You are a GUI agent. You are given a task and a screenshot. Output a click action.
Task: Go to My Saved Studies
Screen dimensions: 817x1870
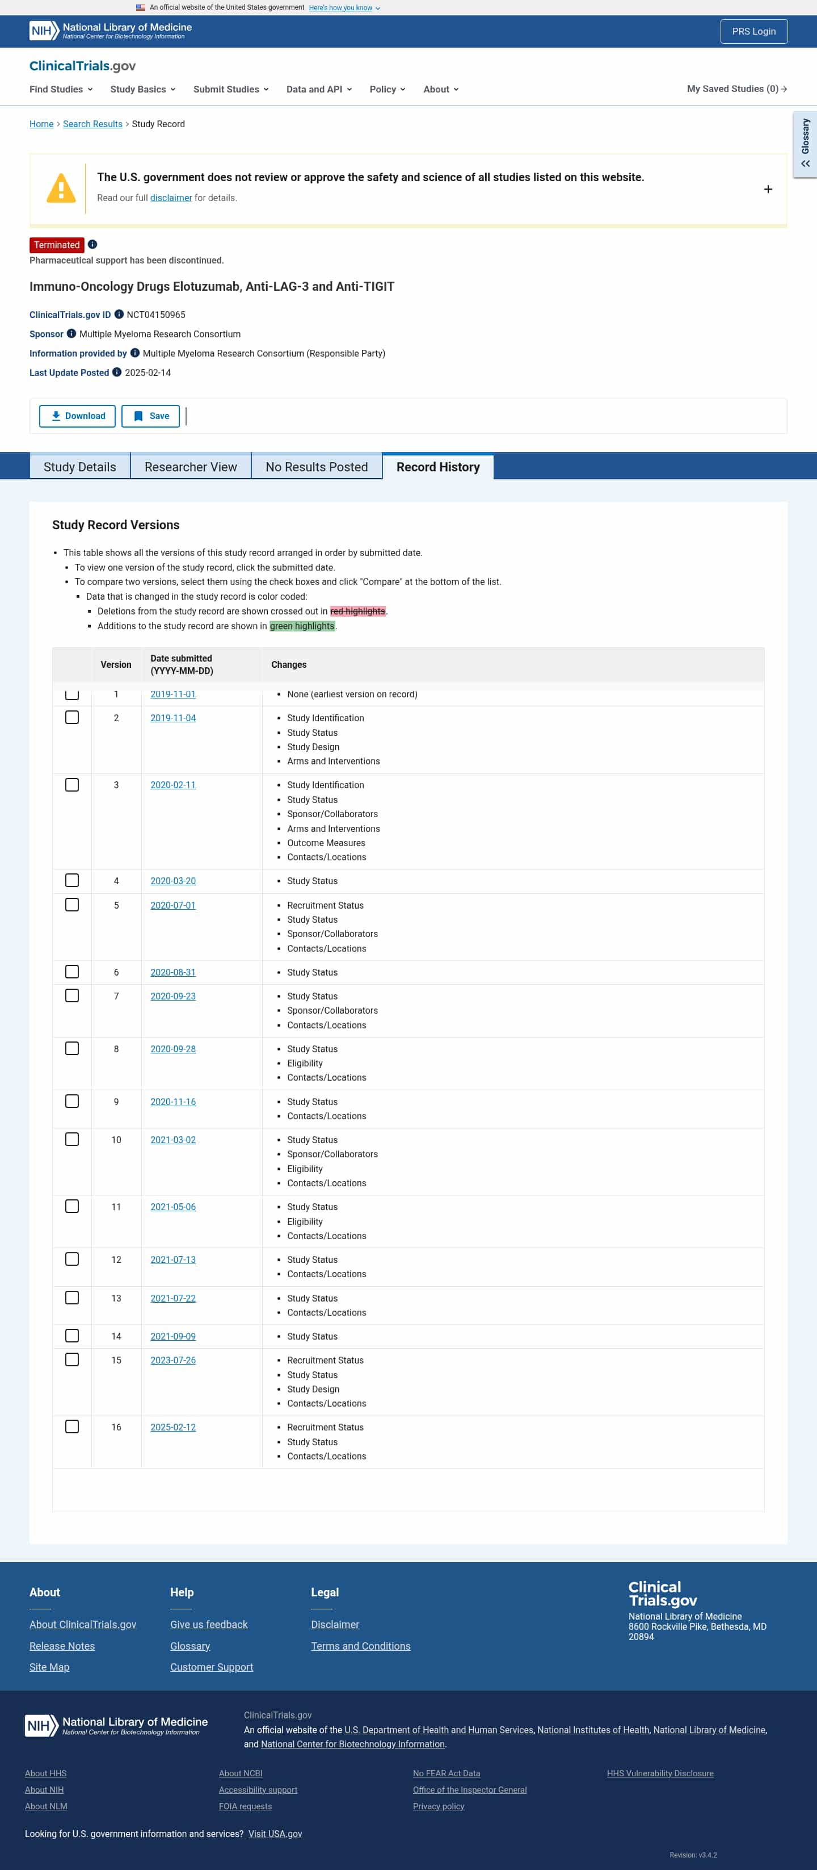click(x=736, y=89)
